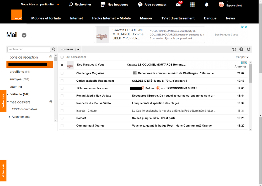Open the Maison menu
This screenshot has width=262, height=186.
point(146,18)
